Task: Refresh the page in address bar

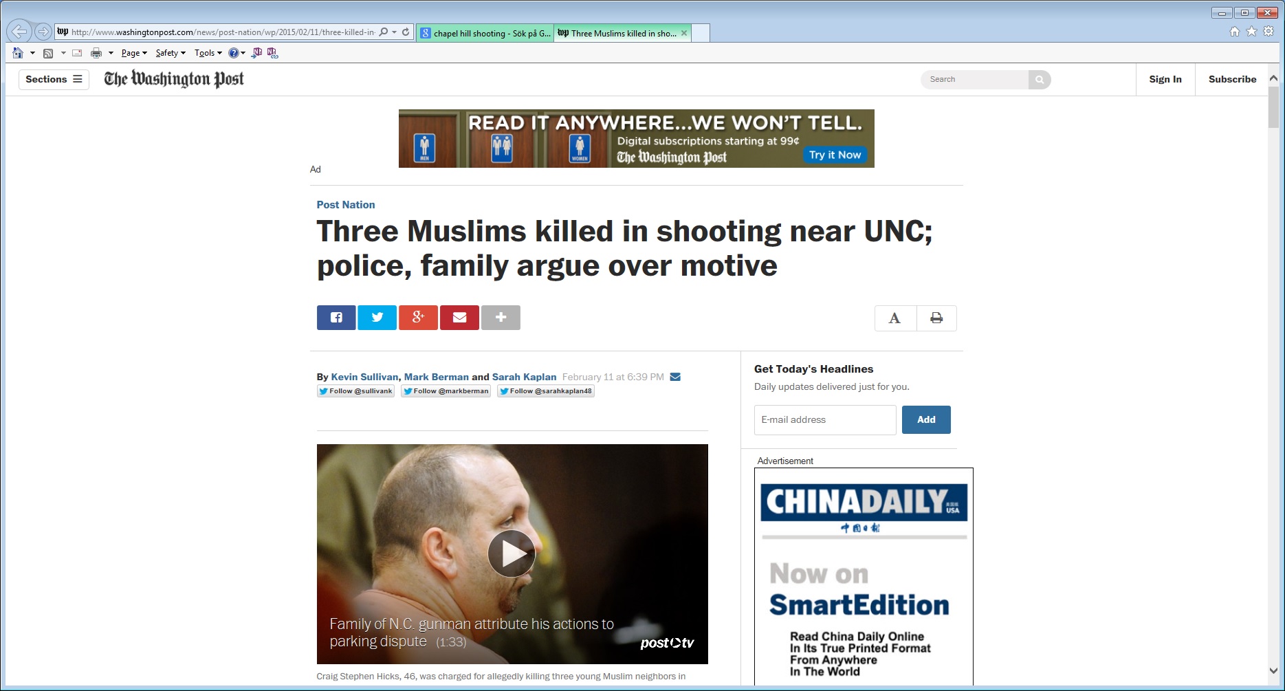Action: [x=406, y=32]
